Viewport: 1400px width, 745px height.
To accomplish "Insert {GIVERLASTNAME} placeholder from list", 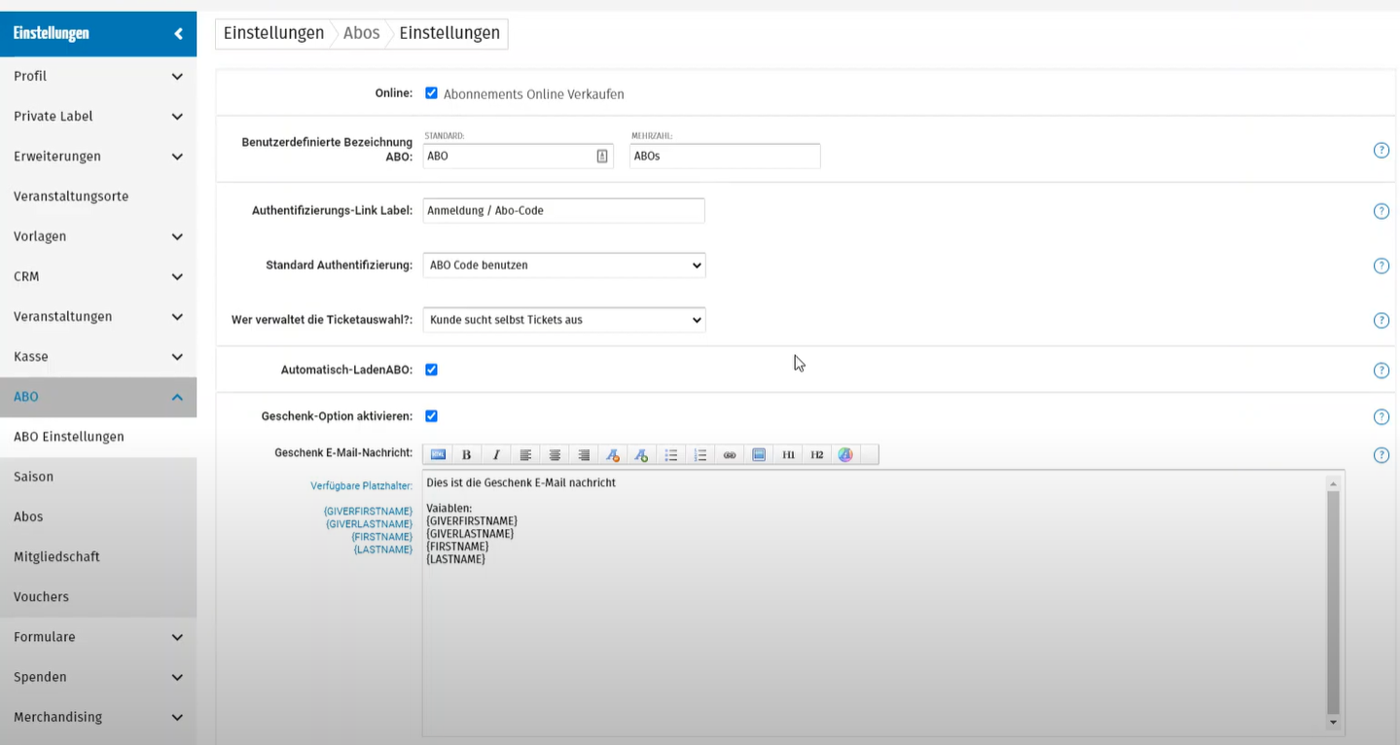I will click(x=369, y=524).
